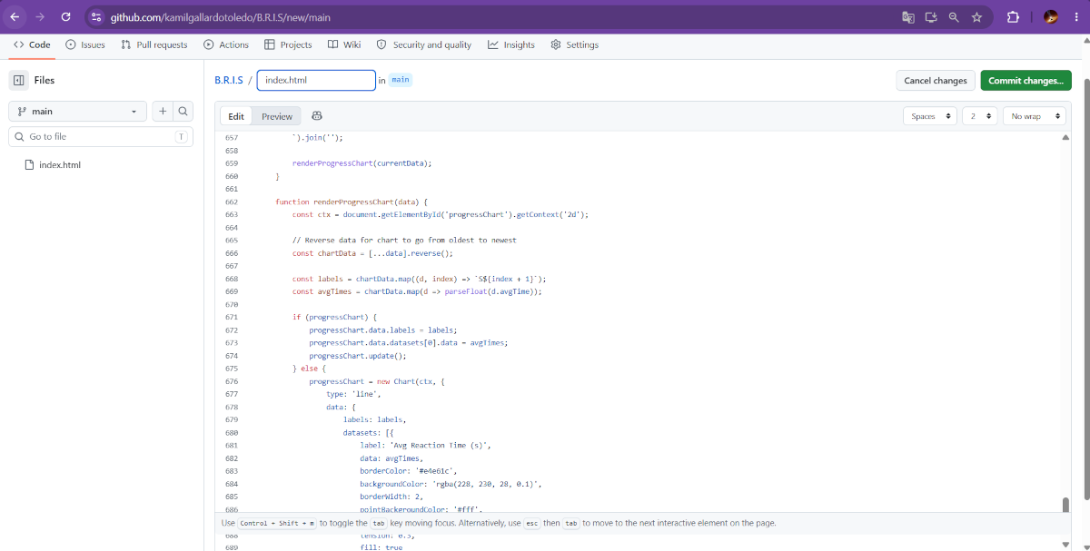
Task: Select index.html in the file tree
Action: (60, 165)
